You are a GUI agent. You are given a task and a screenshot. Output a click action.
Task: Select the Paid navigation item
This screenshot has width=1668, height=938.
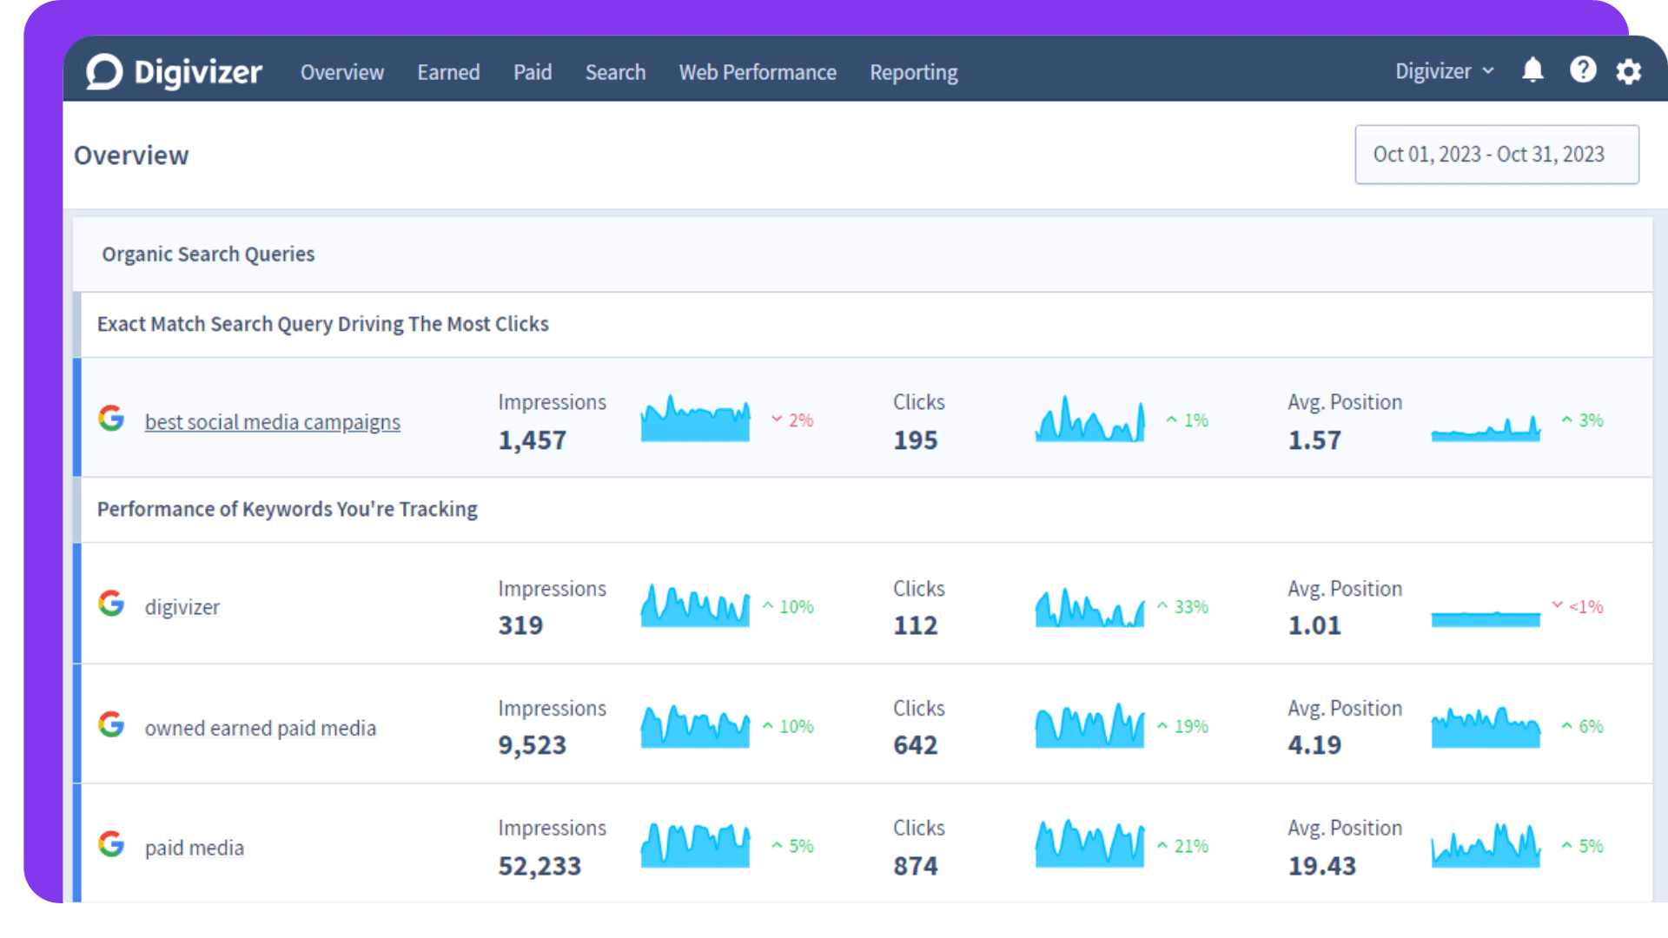click(533, 72)
